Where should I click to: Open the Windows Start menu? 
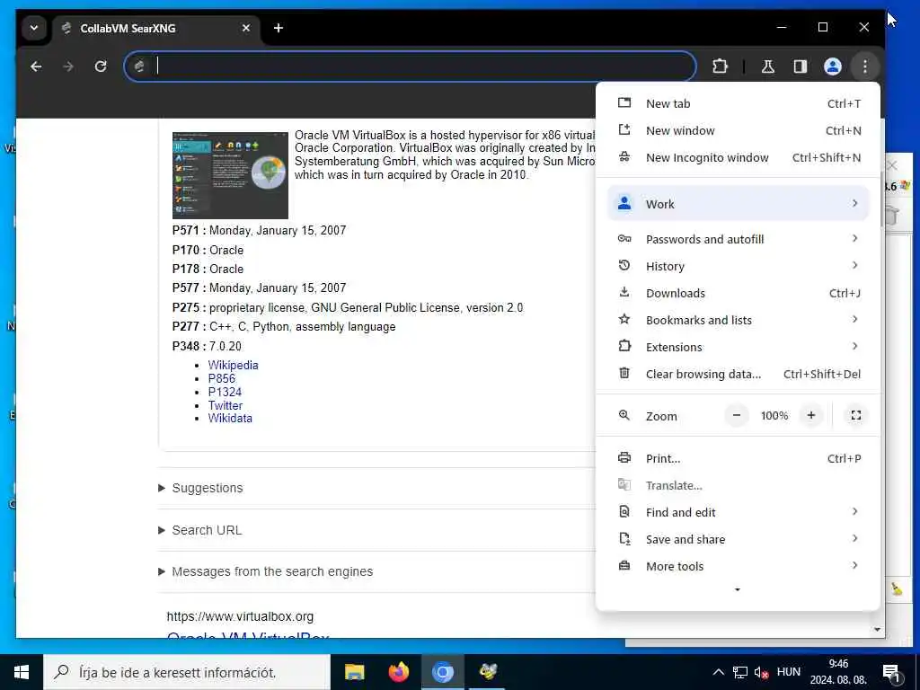[x=22, y=672]
